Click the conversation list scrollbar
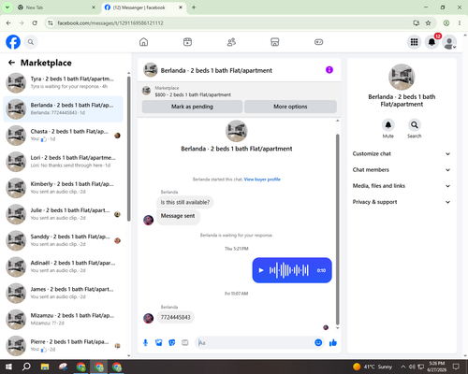Viewport: 468px width, 374px height. (x=129, y=149)
